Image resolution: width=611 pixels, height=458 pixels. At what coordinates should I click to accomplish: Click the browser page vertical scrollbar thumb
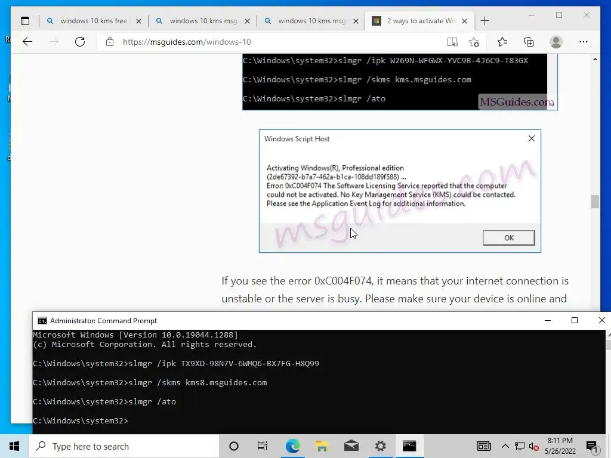click(x=595, y=202)
